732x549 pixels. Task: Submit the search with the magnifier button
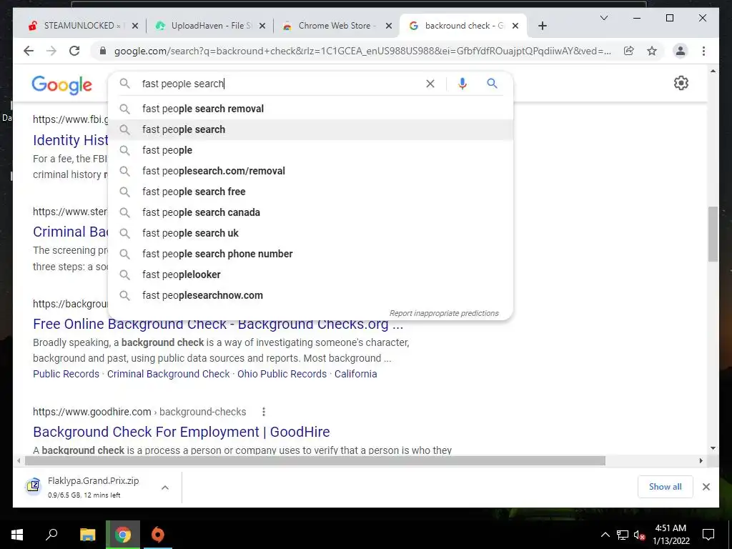click(492, 84)
